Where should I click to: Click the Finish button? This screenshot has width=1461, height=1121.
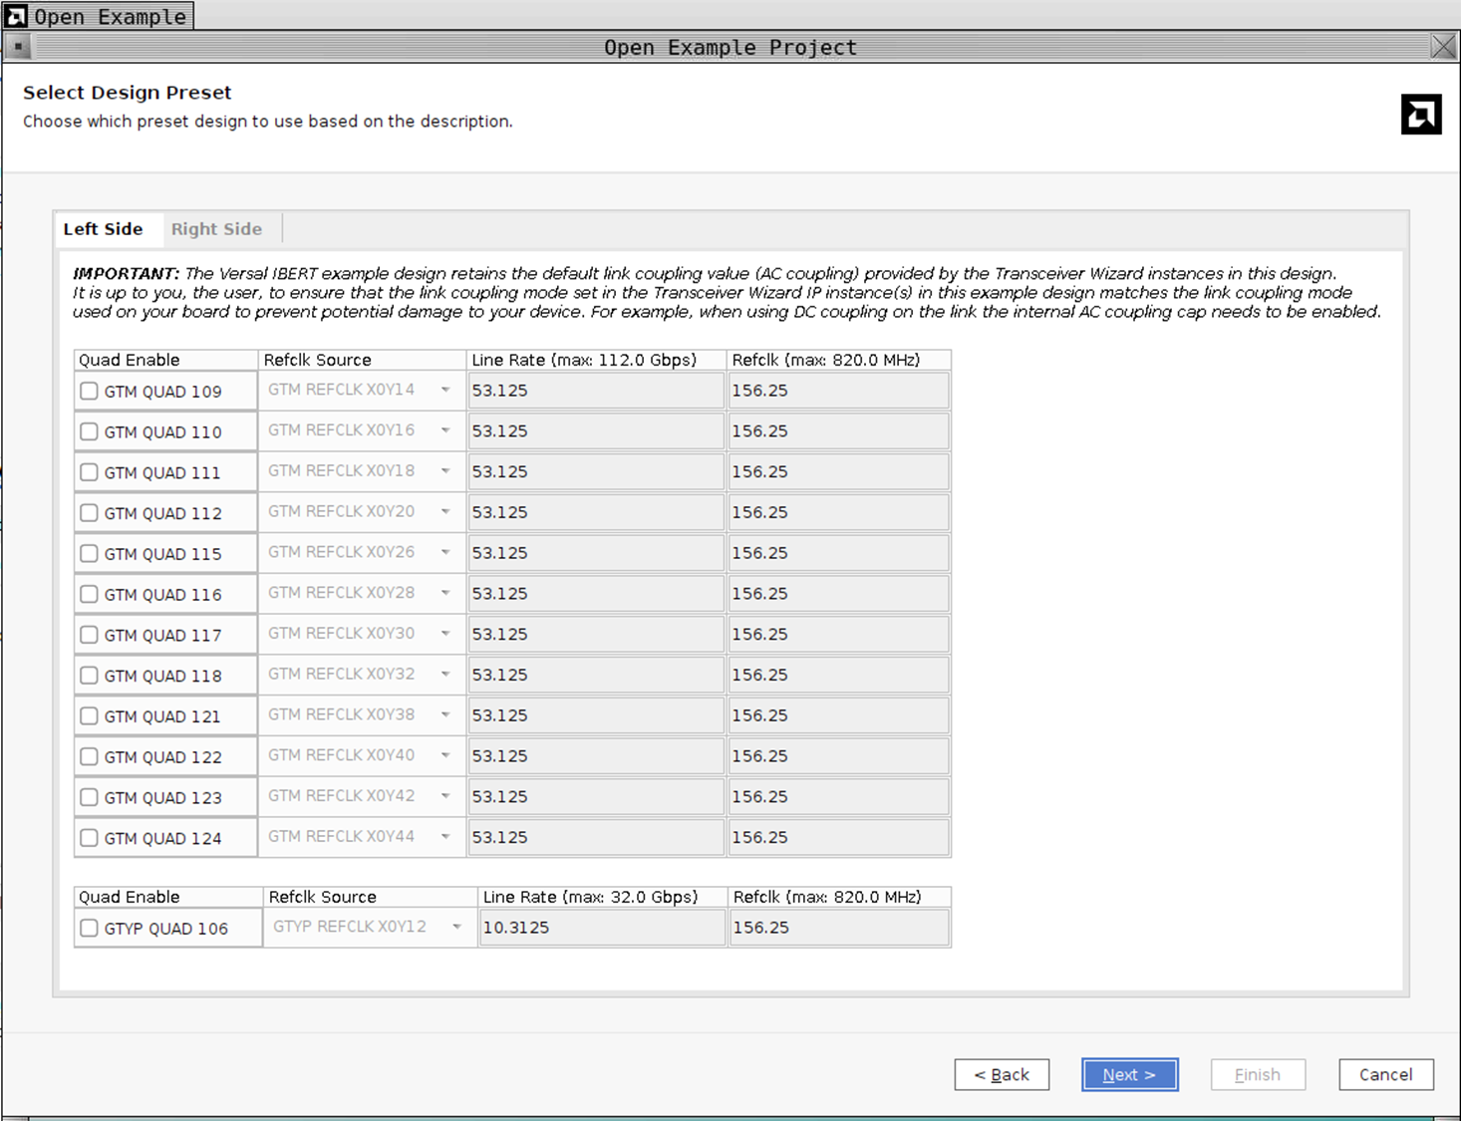[x=1258, y=1074]
